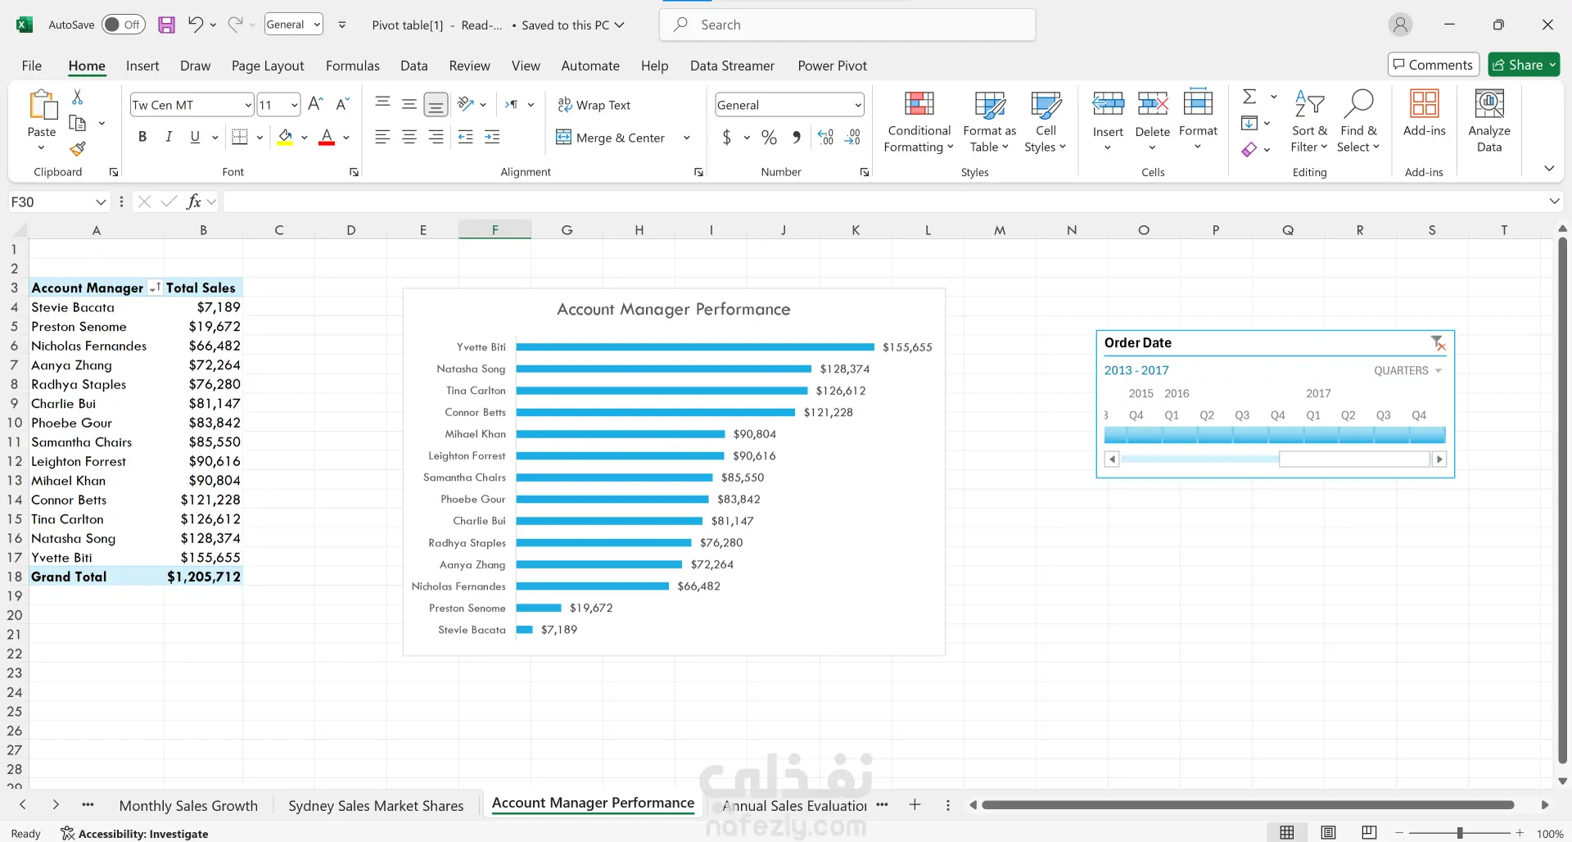Open the Power Pivot ribbon tab

[832, 66]
